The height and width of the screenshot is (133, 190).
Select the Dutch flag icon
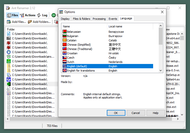64,62
